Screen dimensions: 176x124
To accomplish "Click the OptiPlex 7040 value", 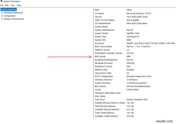I will 133,33.
